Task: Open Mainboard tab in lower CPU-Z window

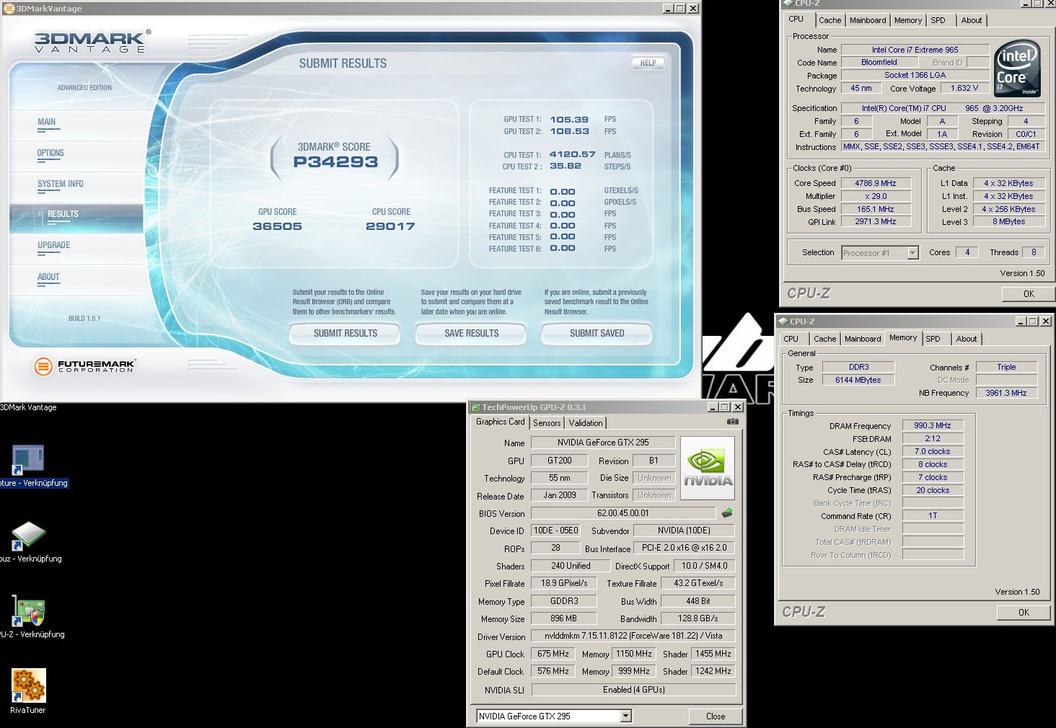Action: coord(863,339)
